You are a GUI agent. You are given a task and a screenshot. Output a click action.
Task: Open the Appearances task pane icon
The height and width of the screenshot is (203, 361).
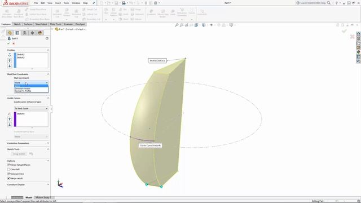tap(359, 52)
